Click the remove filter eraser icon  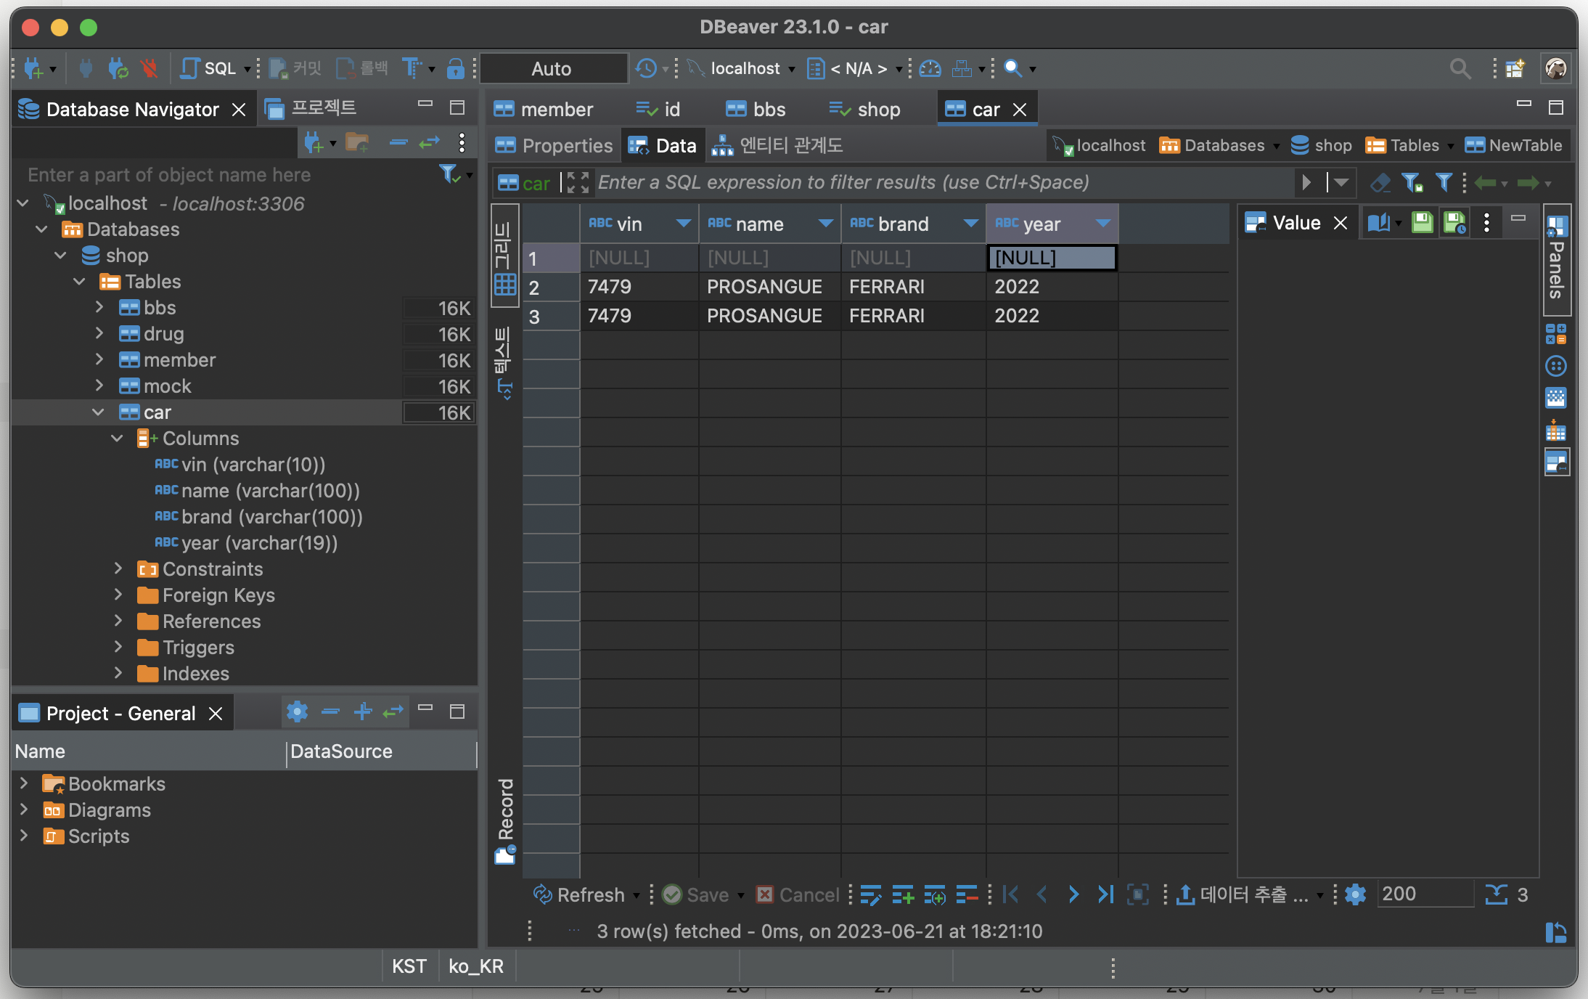click(1380, 182)
